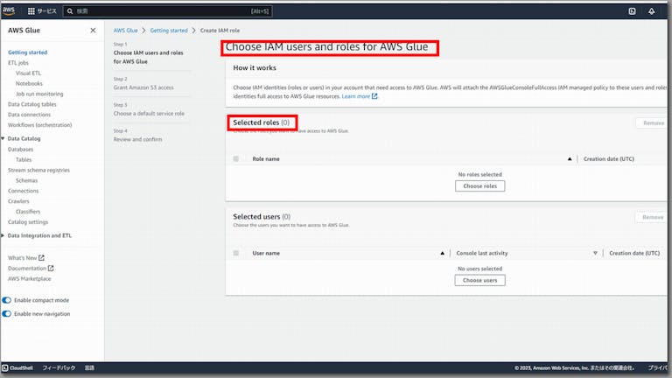Viewport: 672px width, 378px height.
Task: Open Catalog settings
Action: point(28,222)
